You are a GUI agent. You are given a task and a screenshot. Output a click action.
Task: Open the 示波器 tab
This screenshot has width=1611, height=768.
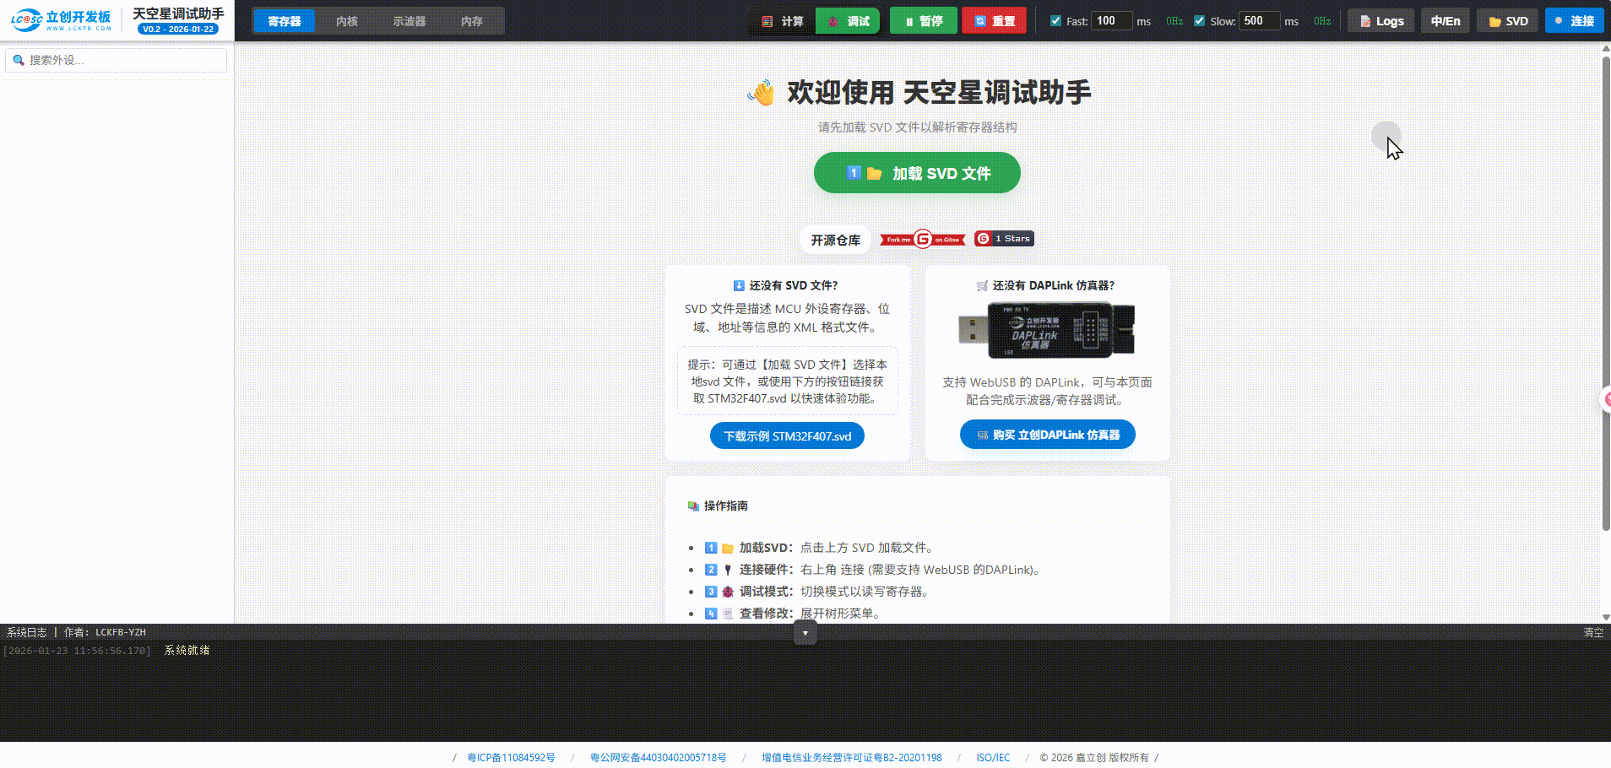click(x=409, y=20)
